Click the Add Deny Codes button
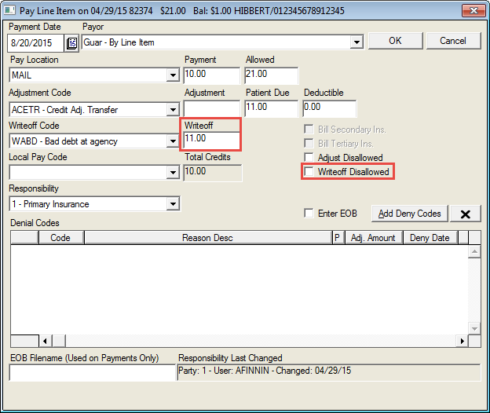The width and height of the screenshot is (490, 413). [x=408, y=214]
